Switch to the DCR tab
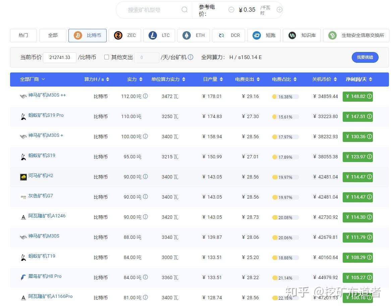 [228, 36]
